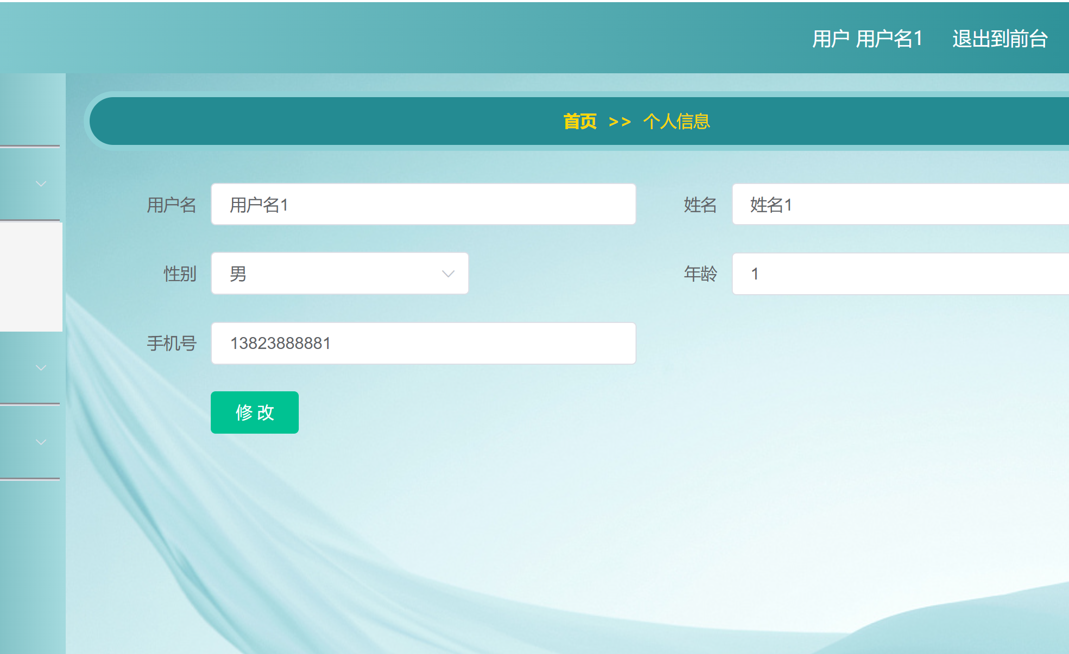Select the white highlighted sidebar item
The image size is (1069, 654).
31,277
